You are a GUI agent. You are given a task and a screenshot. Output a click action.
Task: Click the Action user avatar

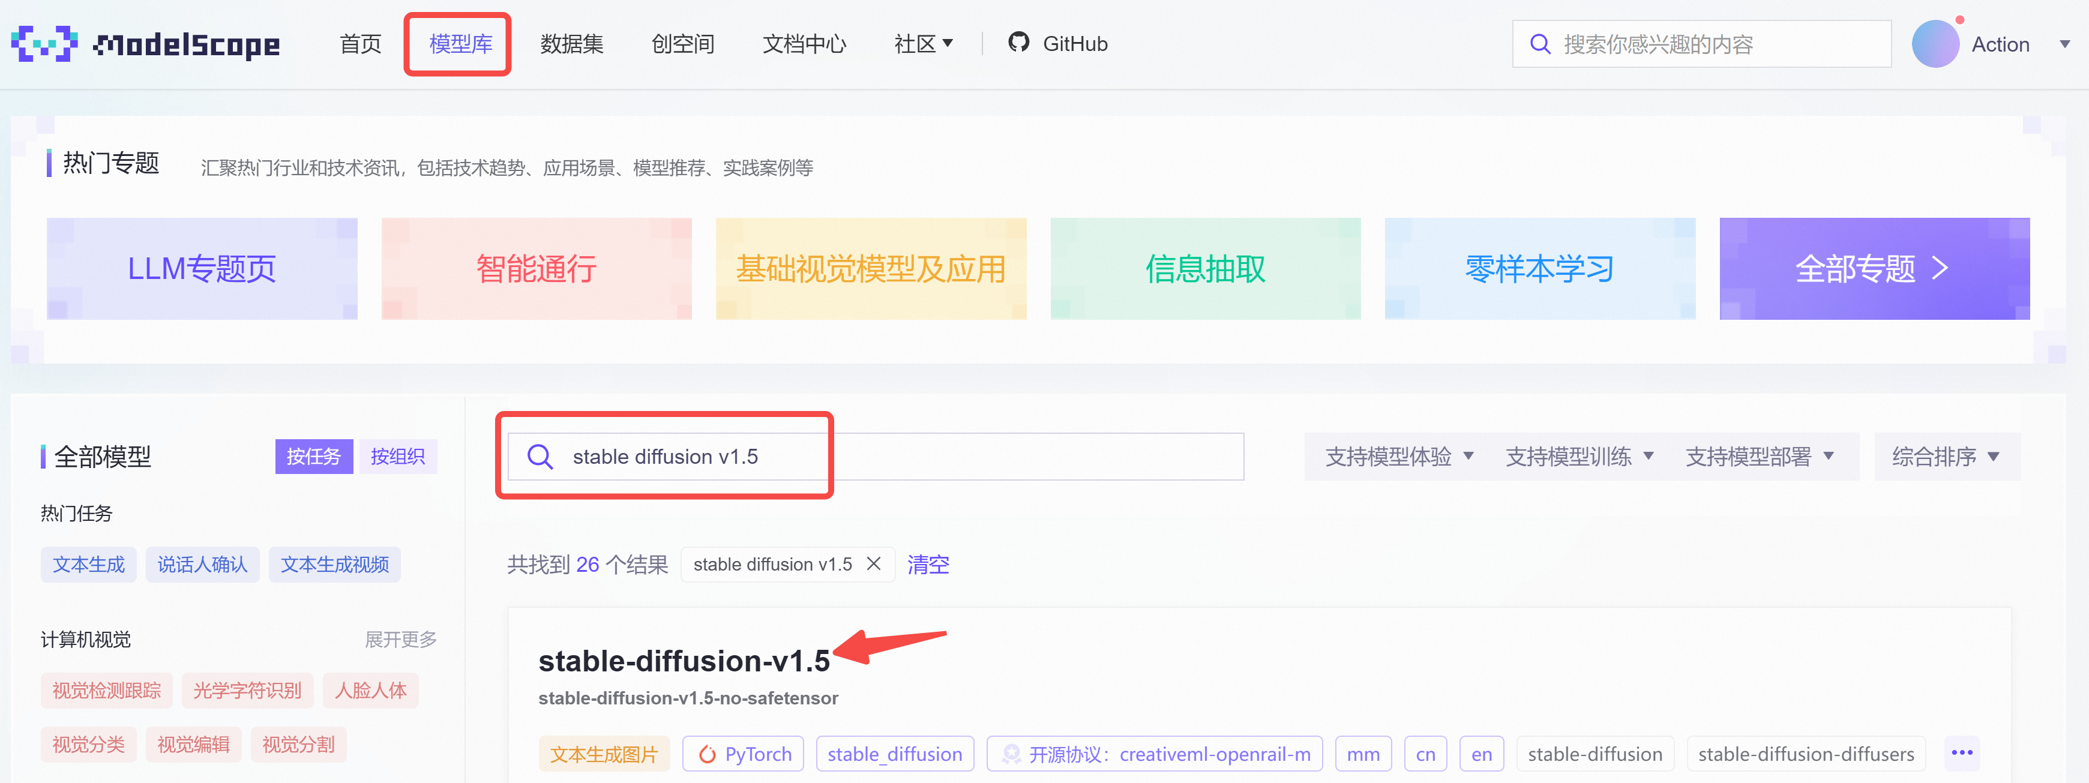pyautogui.click(x=1936, y=44)
